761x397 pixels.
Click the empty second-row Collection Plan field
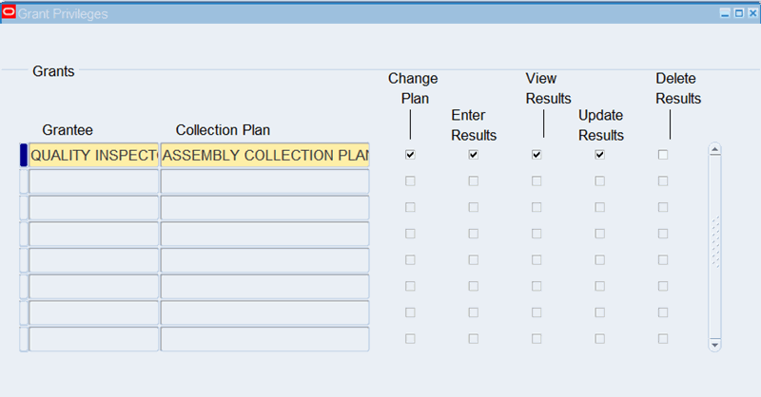pyautogui.click(x=264, y=181)
